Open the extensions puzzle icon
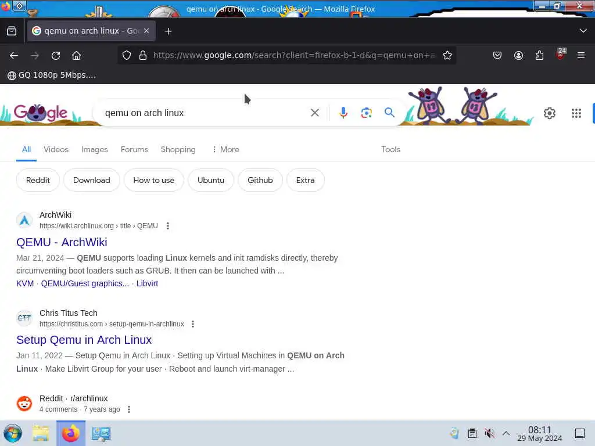This screenshot has width=595, height=446. pyautogui.click(x=539, y=55)
